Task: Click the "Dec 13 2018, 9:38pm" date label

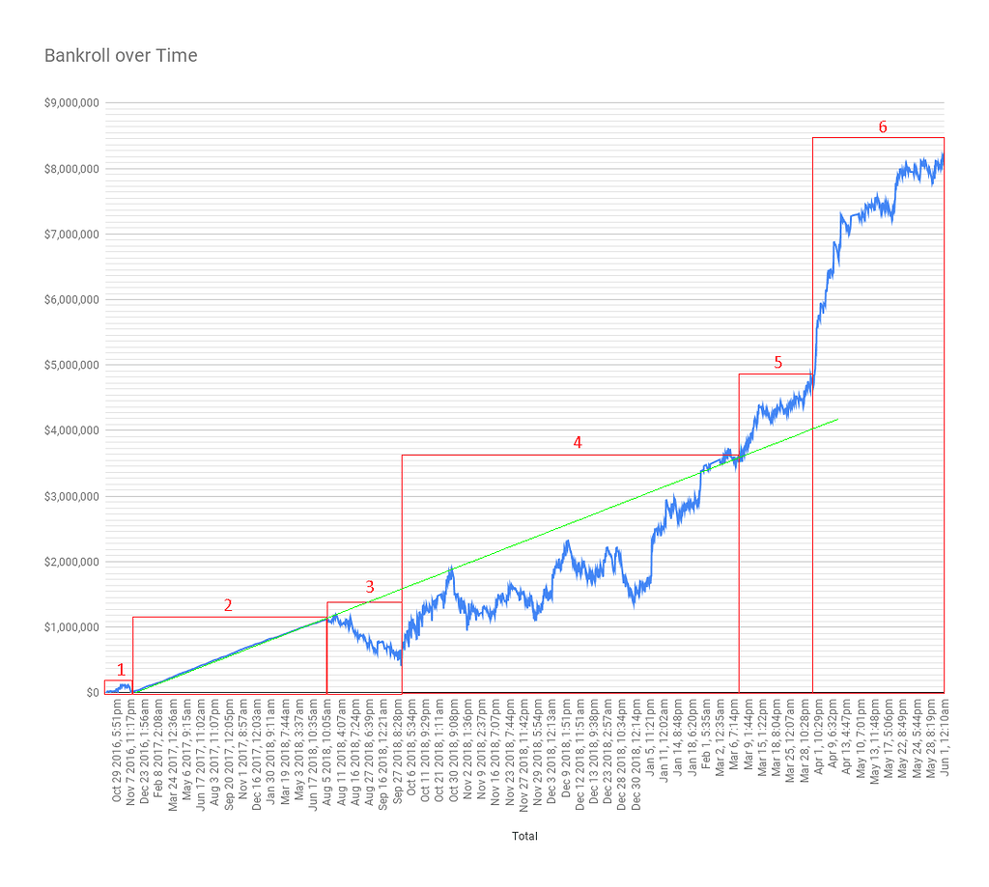Action: 593,752
